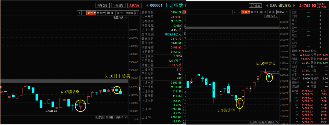Expand 设置均线 dropdown on Shanghai chart
Screen dimensions: 329x125
tap(120, 17)
